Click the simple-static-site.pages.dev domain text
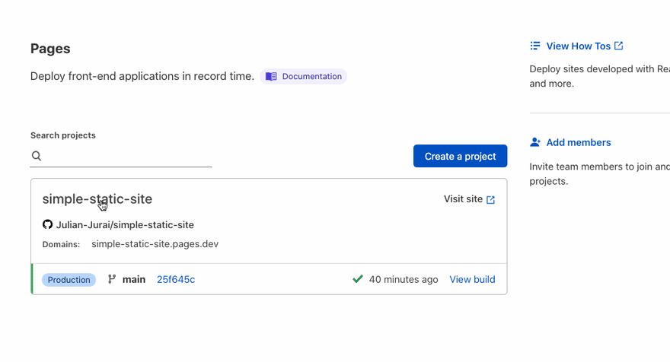670x362 pixels. click(155, 244)
